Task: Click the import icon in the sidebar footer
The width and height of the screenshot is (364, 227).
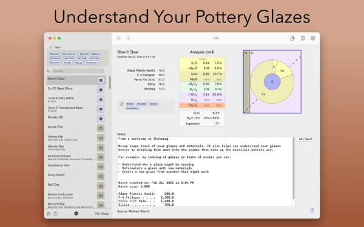Action: pos(49,214)
